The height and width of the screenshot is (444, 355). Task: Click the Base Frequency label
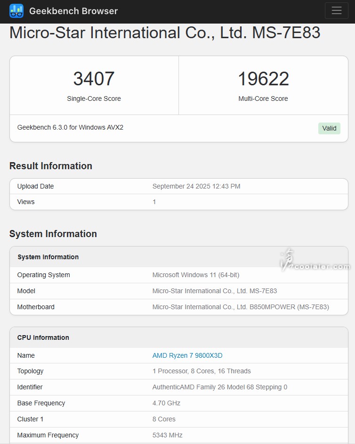(41, 403)
